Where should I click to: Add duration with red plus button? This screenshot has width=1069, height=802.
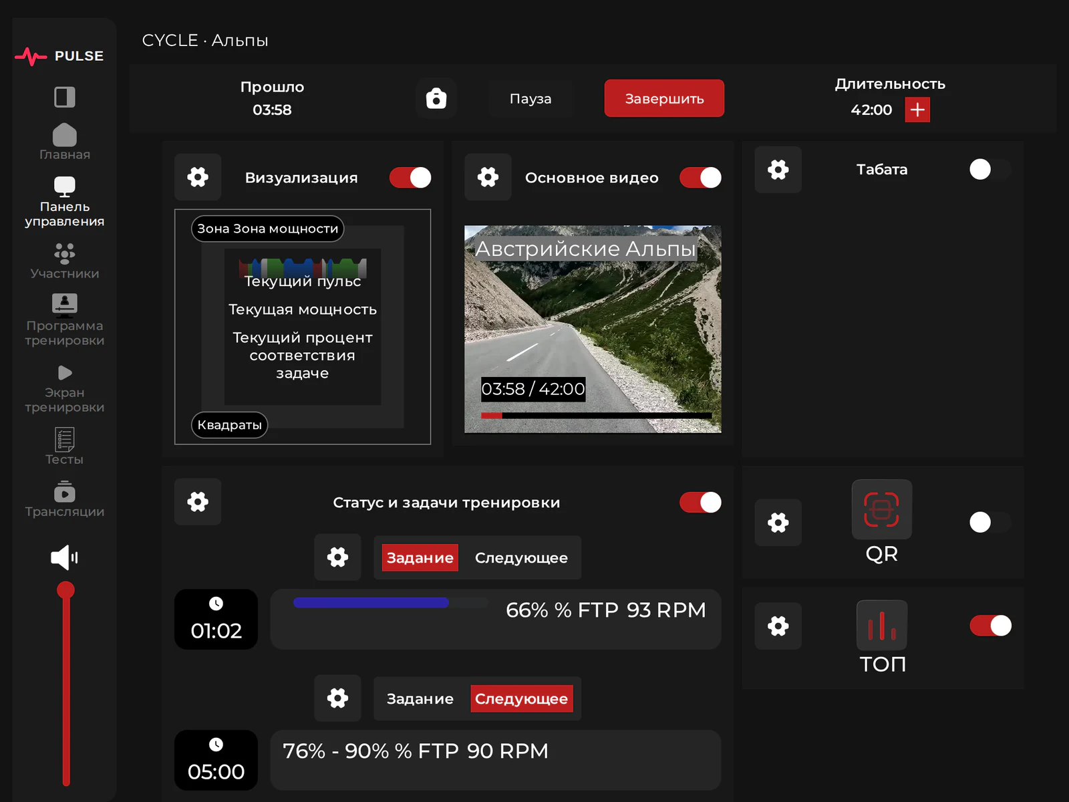tap(917, 110)
